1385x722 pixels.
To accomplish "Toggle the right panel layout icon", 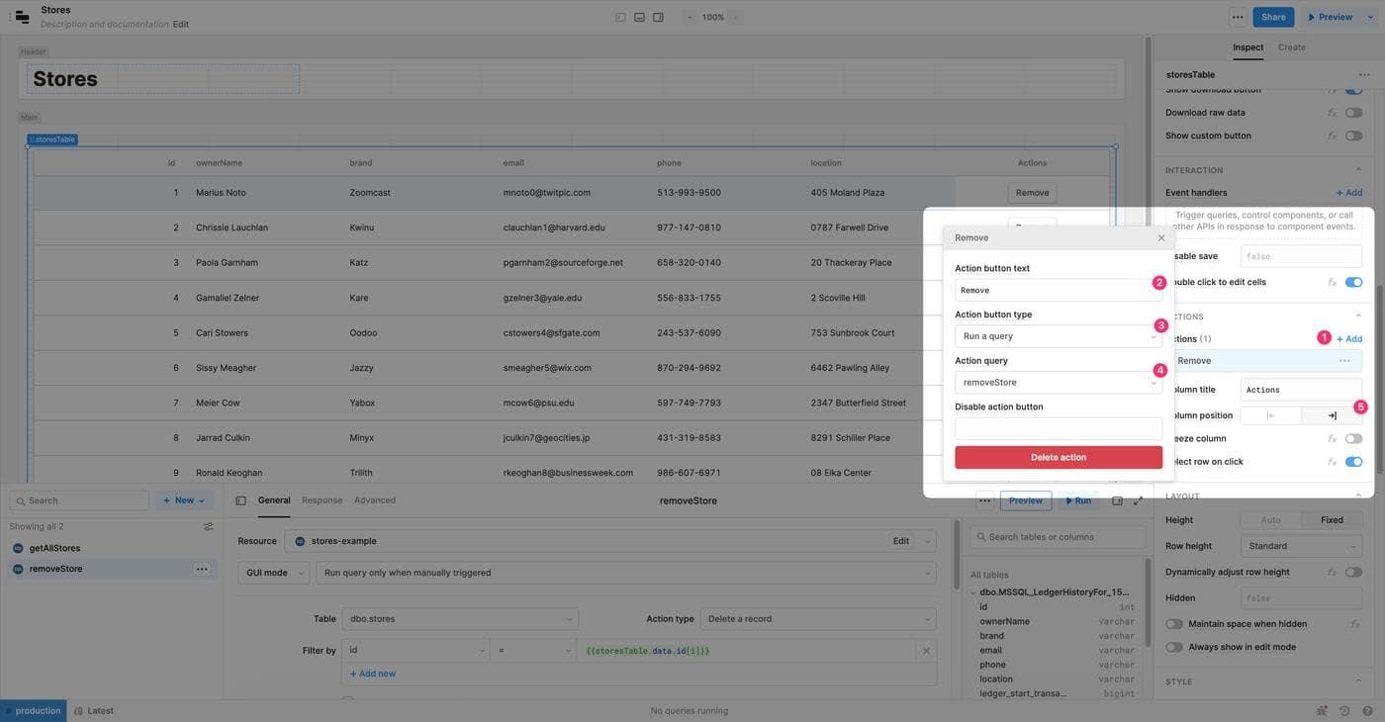I will 658,17.
